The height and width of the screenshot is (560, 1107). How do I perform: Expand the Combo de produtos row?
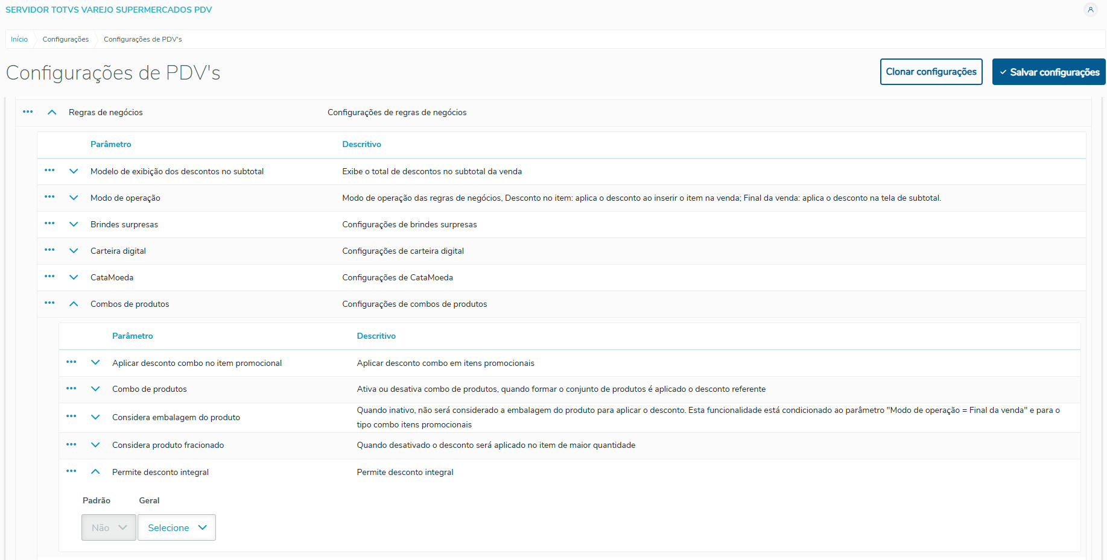[x=95, y=389]
